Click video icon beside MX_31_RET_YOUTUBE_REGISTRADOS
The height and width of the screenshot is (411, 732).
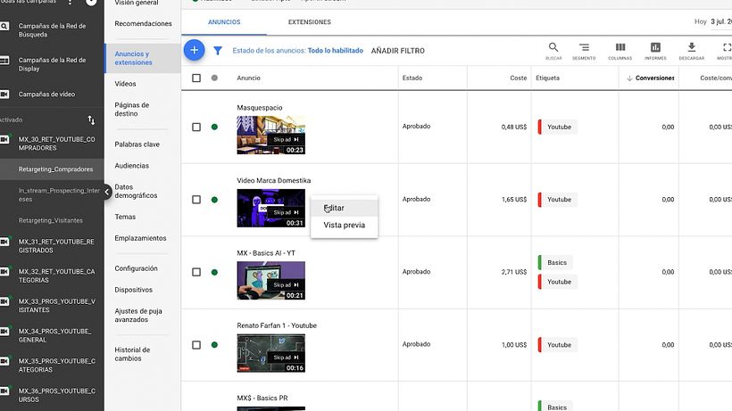tap(4, 242)
